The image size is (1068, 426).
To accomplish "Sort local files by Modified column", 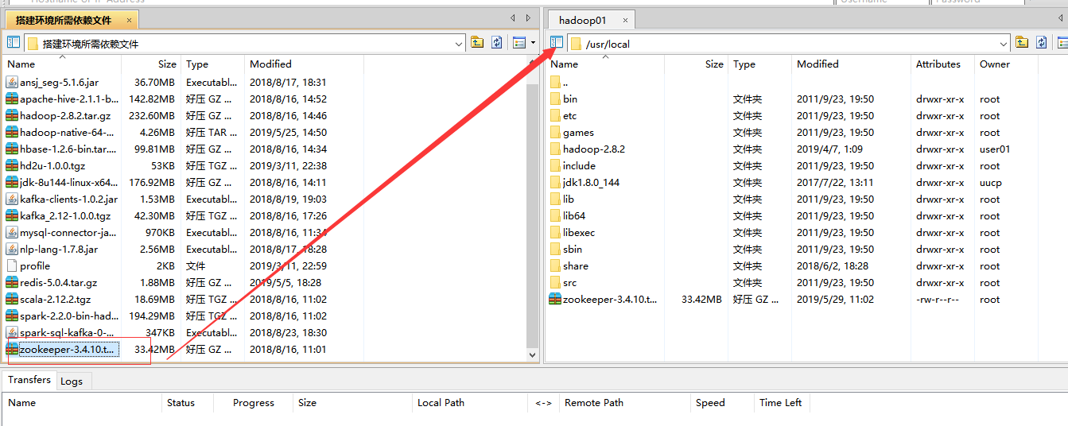I will 304,64.
